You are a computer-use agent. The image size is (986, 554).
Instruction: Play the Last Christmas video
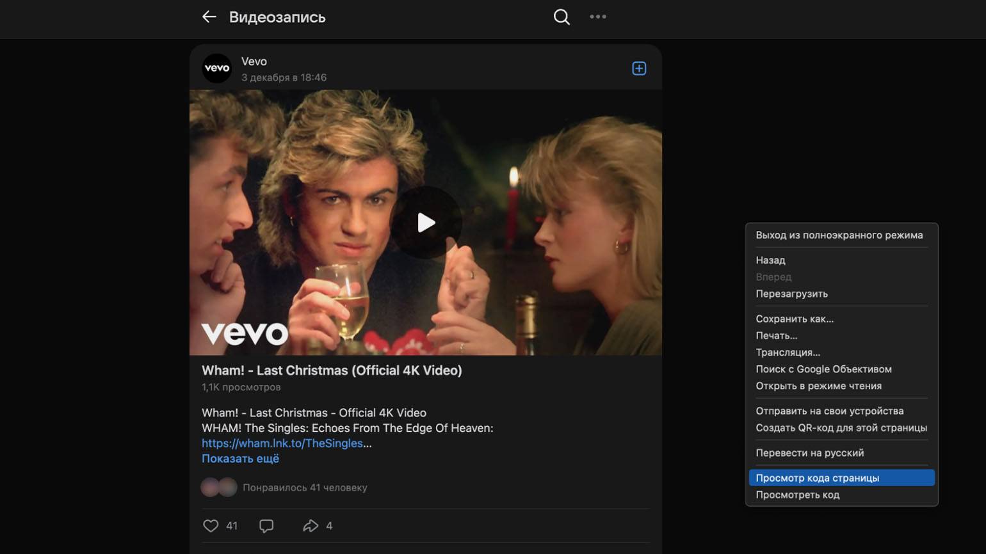[426, 223]
